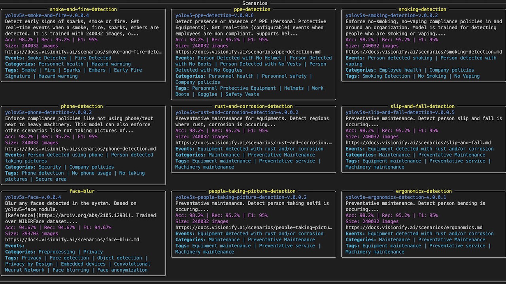Select model name yolov5s-ppe-detection-v.0.0.6
This screenshot has height=284, width=506.
[x=215, y=15]
